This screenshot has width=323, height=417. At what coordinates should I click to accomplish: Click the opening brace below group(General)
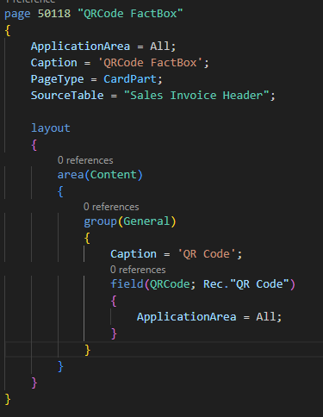click(87, 238)
